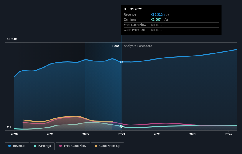Image resolution: width=242 pixels, height=154 pixels.
Task: Click the Free Cash Flow 'No data' value
Action: (x=157, y=25)
